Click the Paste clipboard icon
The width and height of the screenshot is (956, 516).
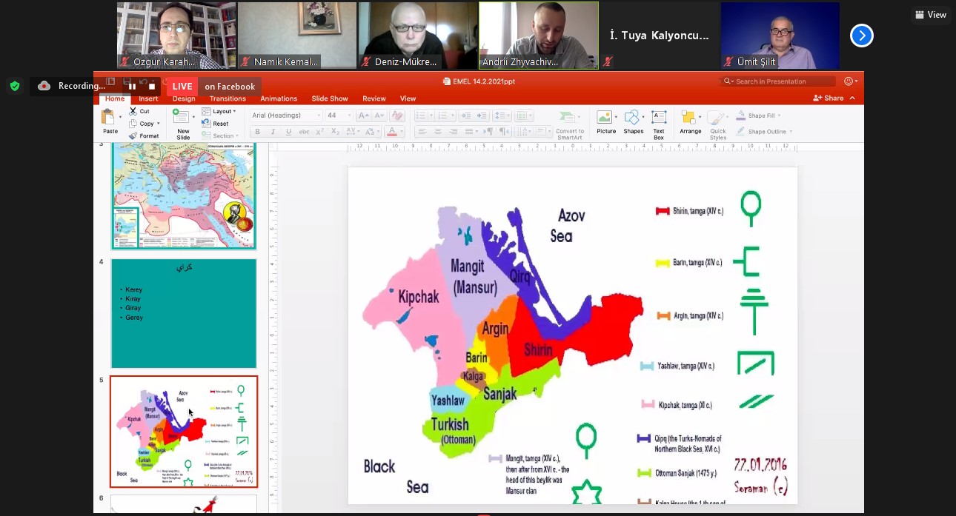tap(110, 118)
